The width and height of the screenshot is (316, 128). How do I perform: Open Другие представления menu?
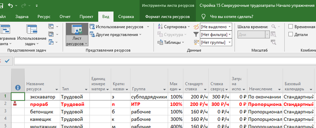[115, 35]
